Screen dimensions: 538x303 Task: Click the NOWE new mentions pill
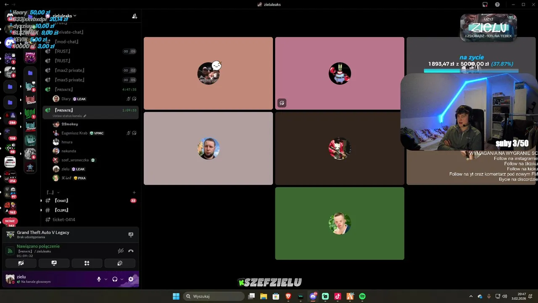[10, 221]
